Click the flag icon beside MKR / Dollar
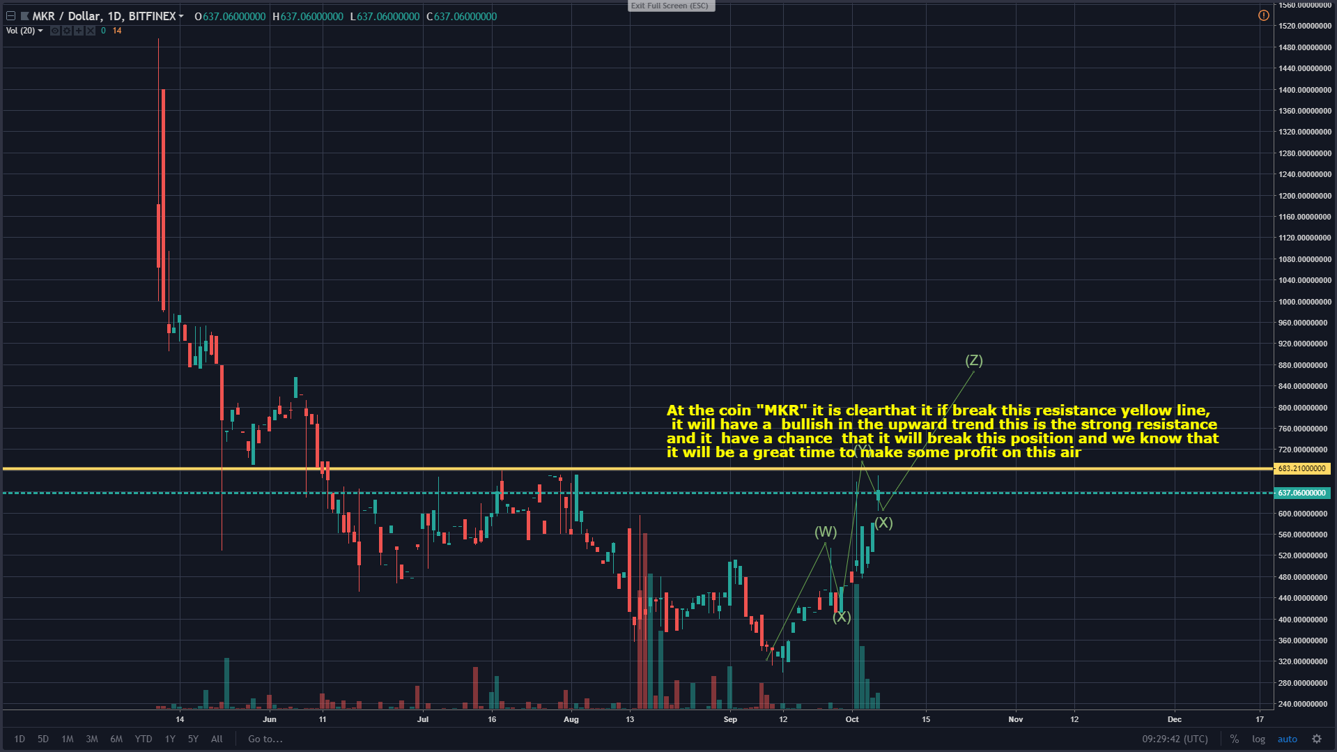 pos(24,16)
